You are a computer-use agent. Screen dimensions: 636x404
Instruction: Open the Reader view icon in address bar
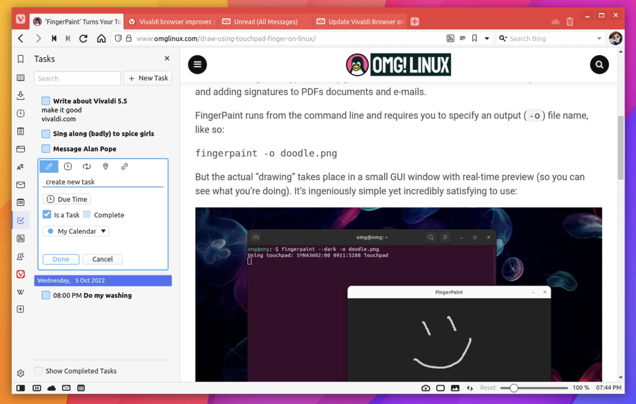pos(463,38)
